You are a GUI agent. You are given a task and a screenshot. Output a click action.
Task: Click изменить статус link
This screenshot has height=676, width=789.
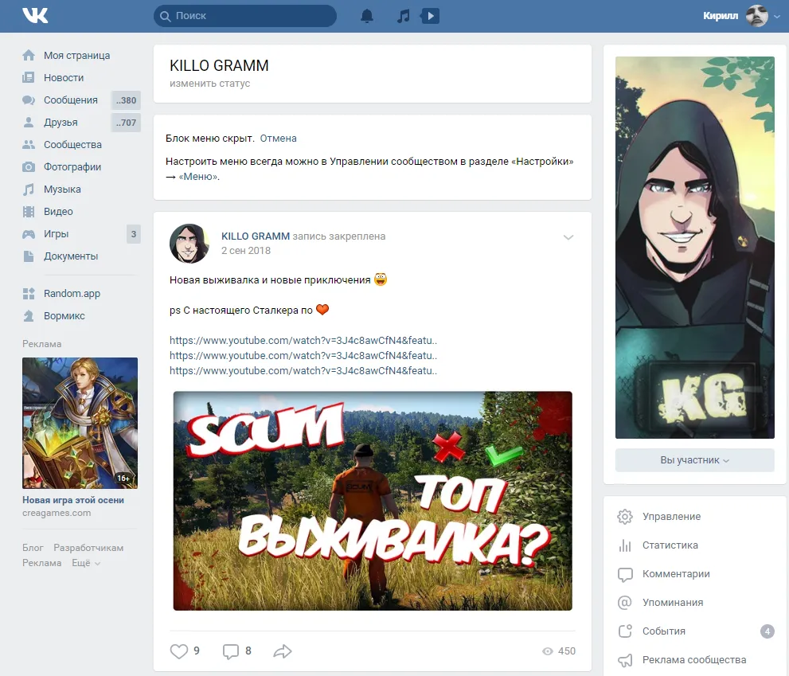[210, 84]
